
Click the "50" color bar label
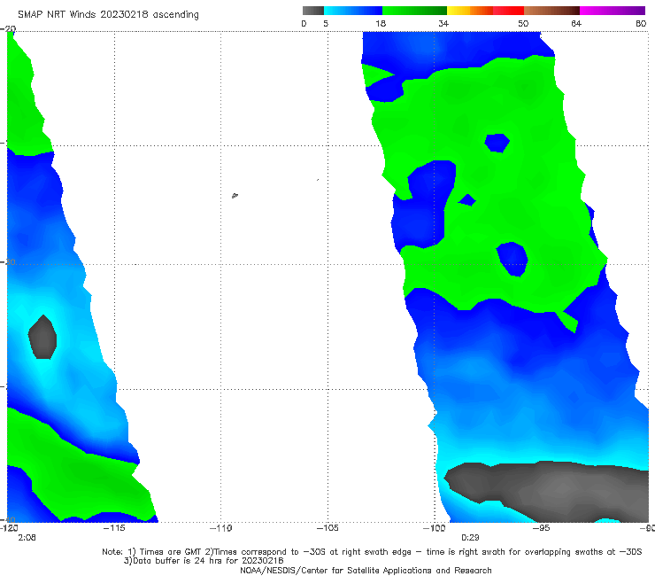pos(523,23)
